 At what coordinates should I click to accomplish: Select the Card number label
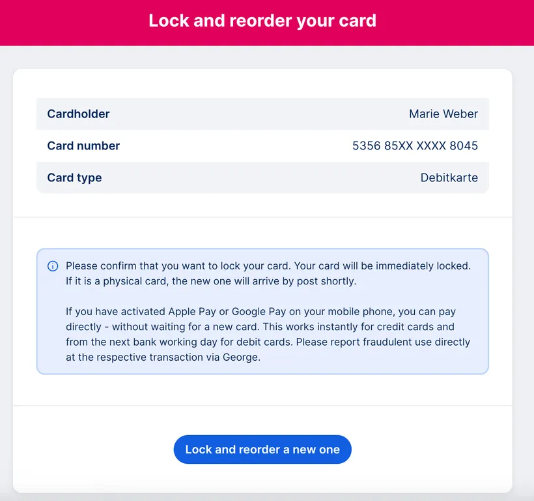(83, 146)
